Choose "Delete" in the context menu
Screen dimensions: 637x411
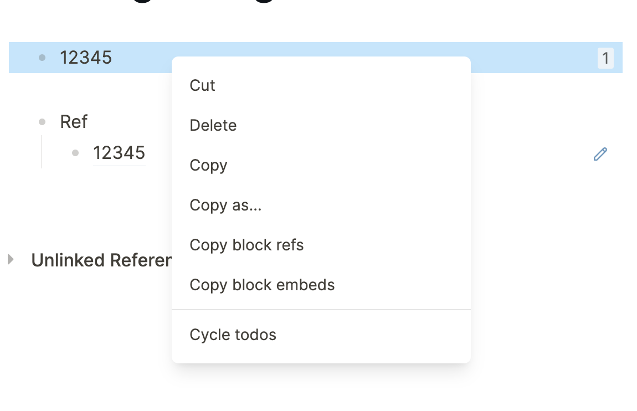pyautogui.click(x=213, y=125)
